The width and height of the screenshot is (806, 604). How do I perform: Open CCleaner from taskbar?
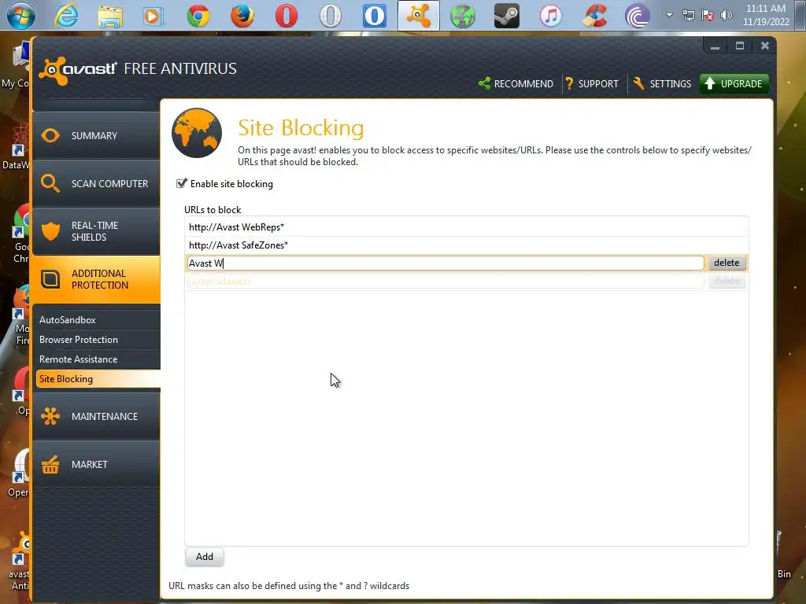point(595,16)
